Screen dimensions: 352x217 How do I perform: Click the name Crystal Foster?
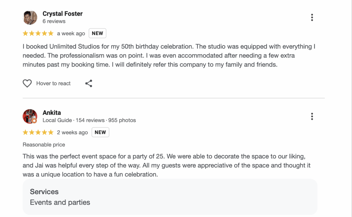tap(62, 13)
